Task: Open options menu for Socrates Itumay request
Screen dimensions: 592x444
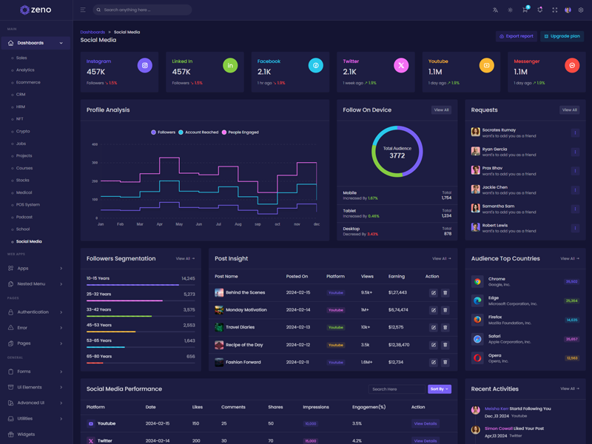Action: (575, 133)
